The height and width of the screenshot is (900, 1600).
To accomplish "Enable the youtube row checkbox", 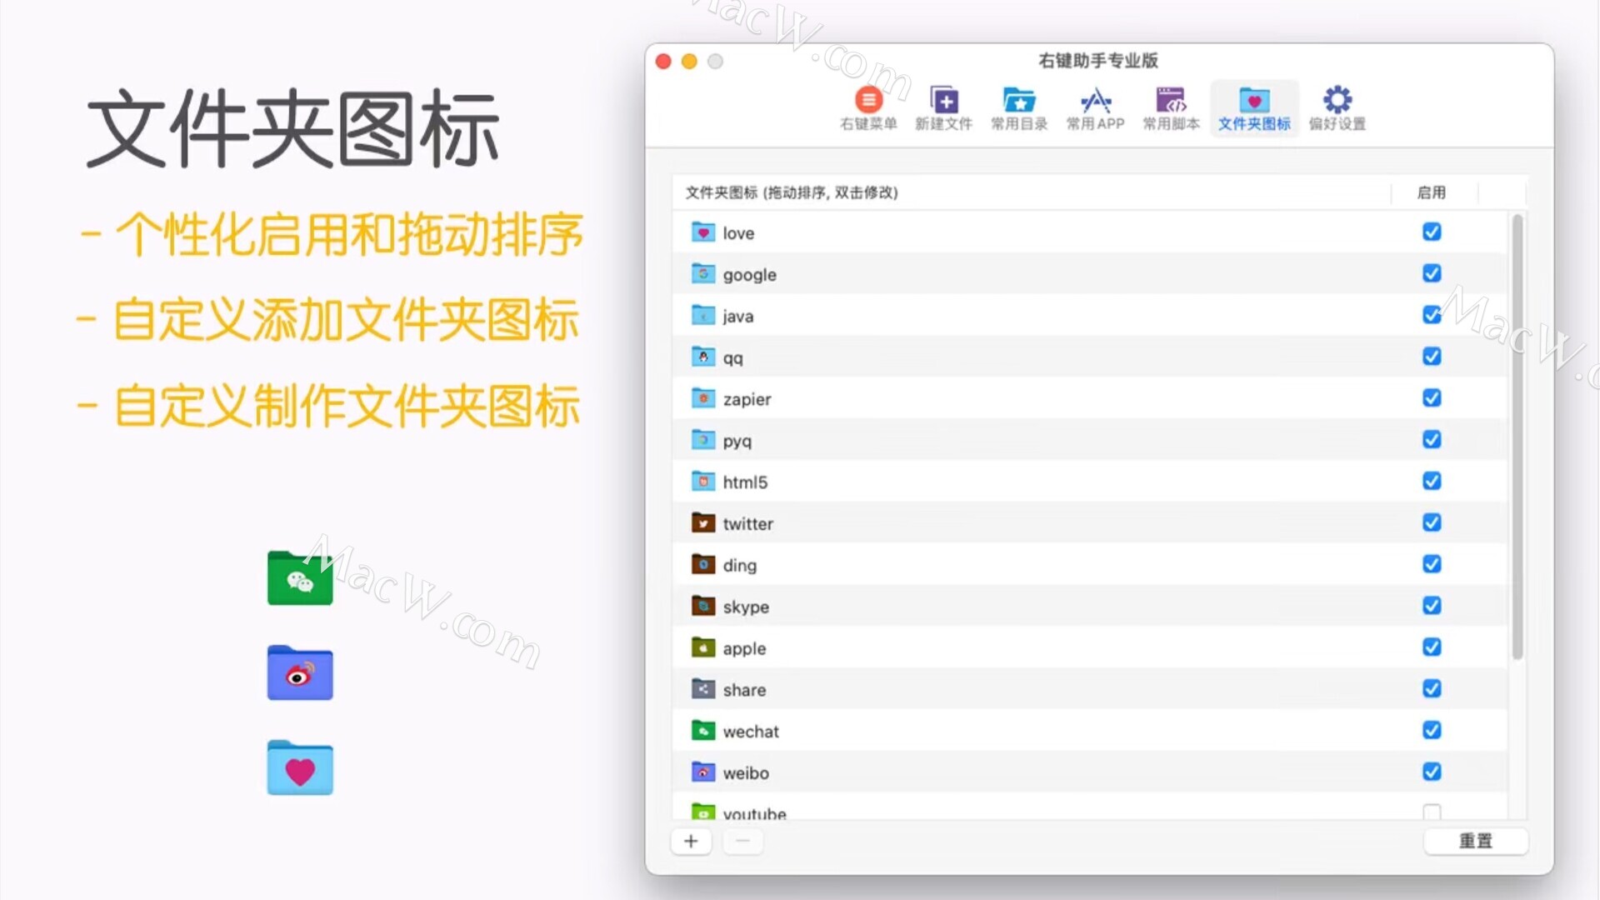I will (x=1432, y=812).
